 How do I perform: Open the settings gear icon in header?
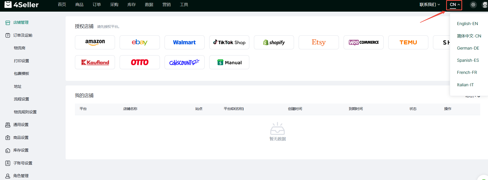(473, 5)
